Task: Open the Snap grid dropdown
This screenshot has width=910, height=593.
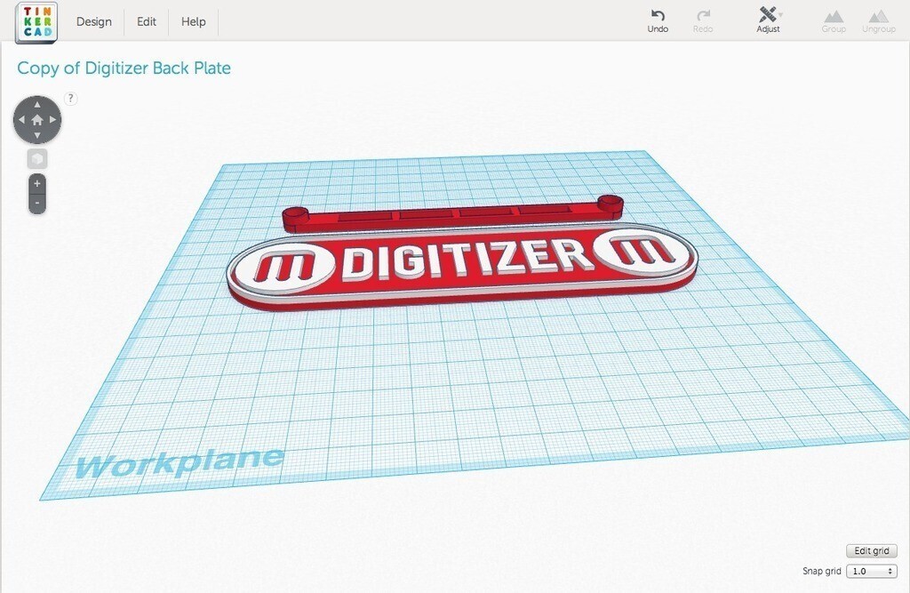Action: [871, 571]
